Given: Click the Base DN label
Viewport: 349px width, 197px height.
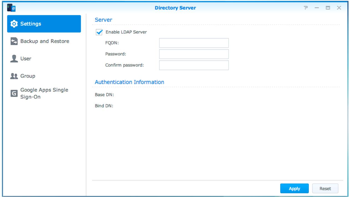Looking at the screenshot, I should (105, 94).
